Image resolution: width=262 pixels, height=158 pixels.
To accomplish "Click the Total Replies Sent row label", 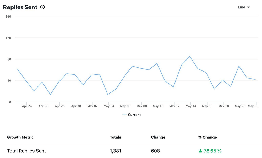I will point(26,151).
